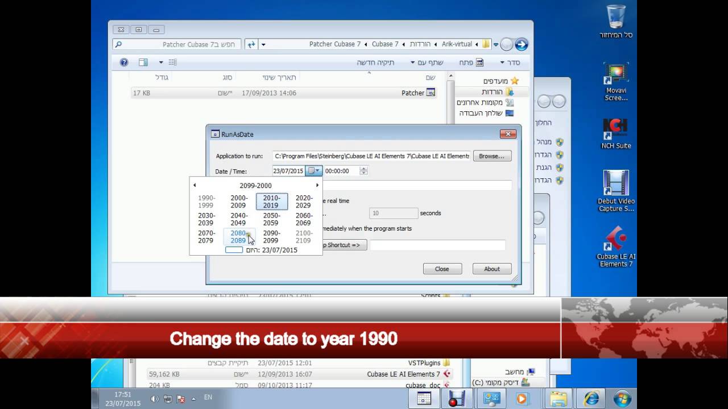Click the Explorer search box
The image size is (728, 409).
176,44
